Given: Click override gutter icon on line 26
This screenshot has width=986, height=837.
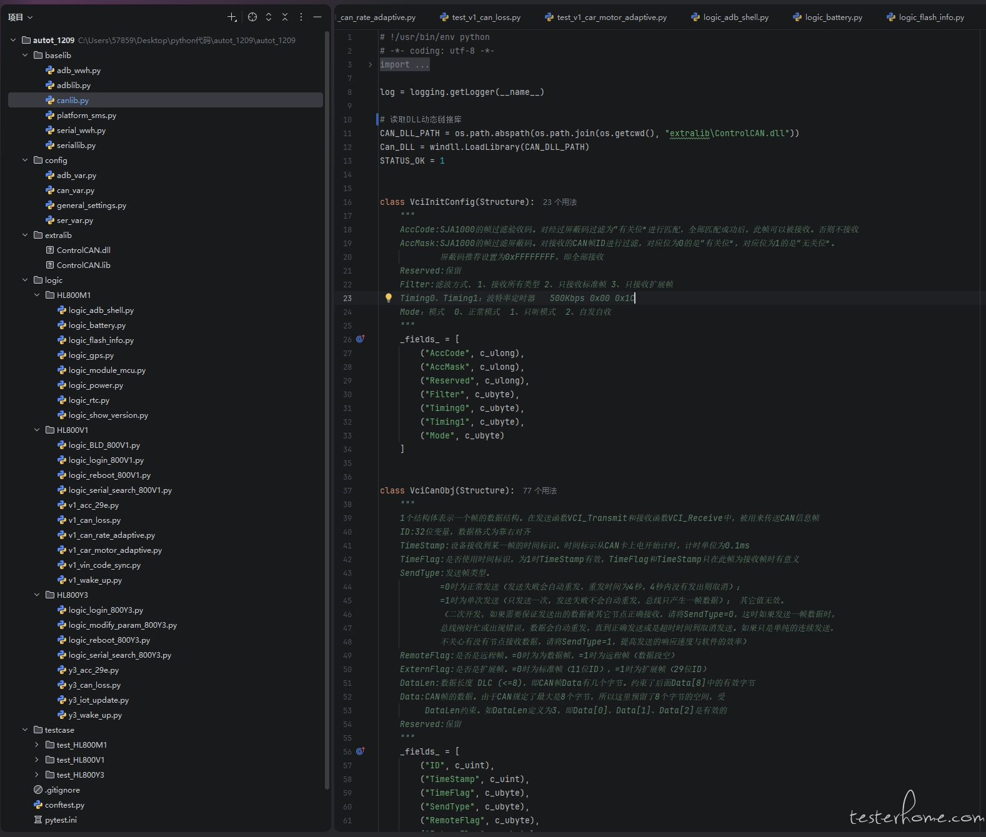Looking at the screenshot, I should tap(360, 339).
